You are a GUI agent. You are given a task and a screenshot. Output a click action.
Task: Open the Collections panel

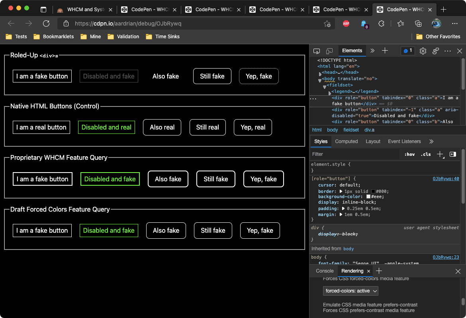pyautogui.click(x=418, y=24)
